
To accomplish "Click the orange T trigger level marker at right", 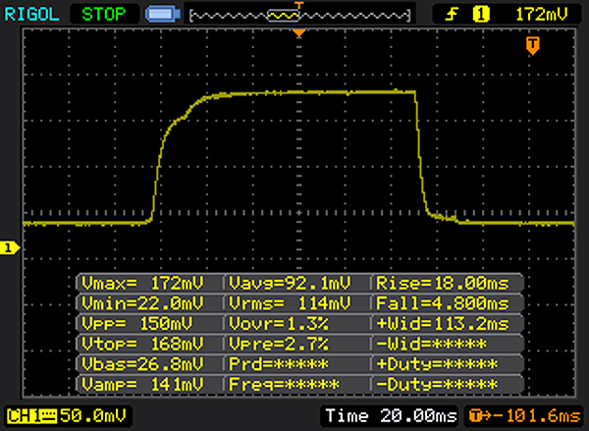I will tap(533, 46).
